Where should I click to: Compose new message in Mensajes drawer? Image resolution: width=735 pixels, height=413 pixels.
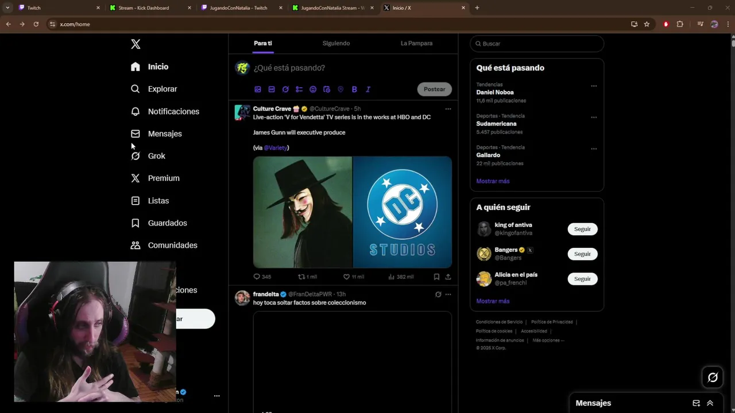tap(696, 403)
